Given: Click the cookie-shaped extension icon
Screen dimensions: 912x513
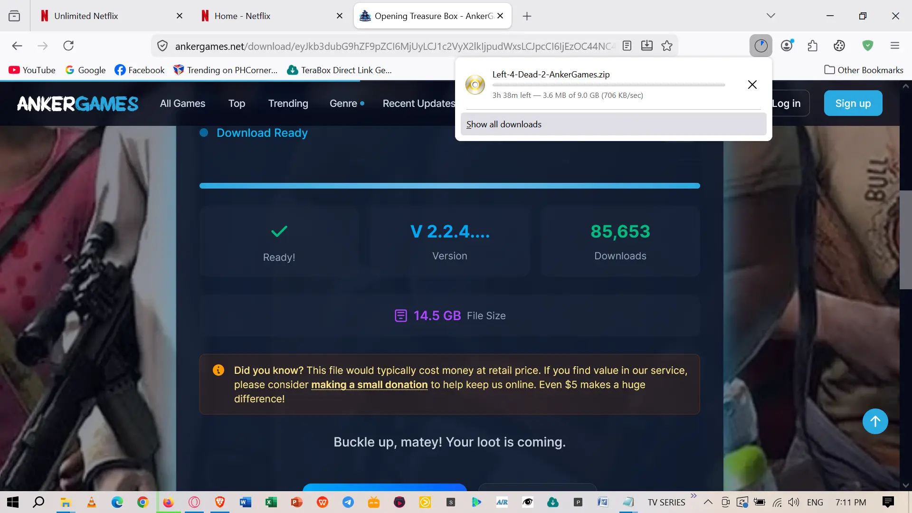Looking at the screenshot, I should click(839, 46).
